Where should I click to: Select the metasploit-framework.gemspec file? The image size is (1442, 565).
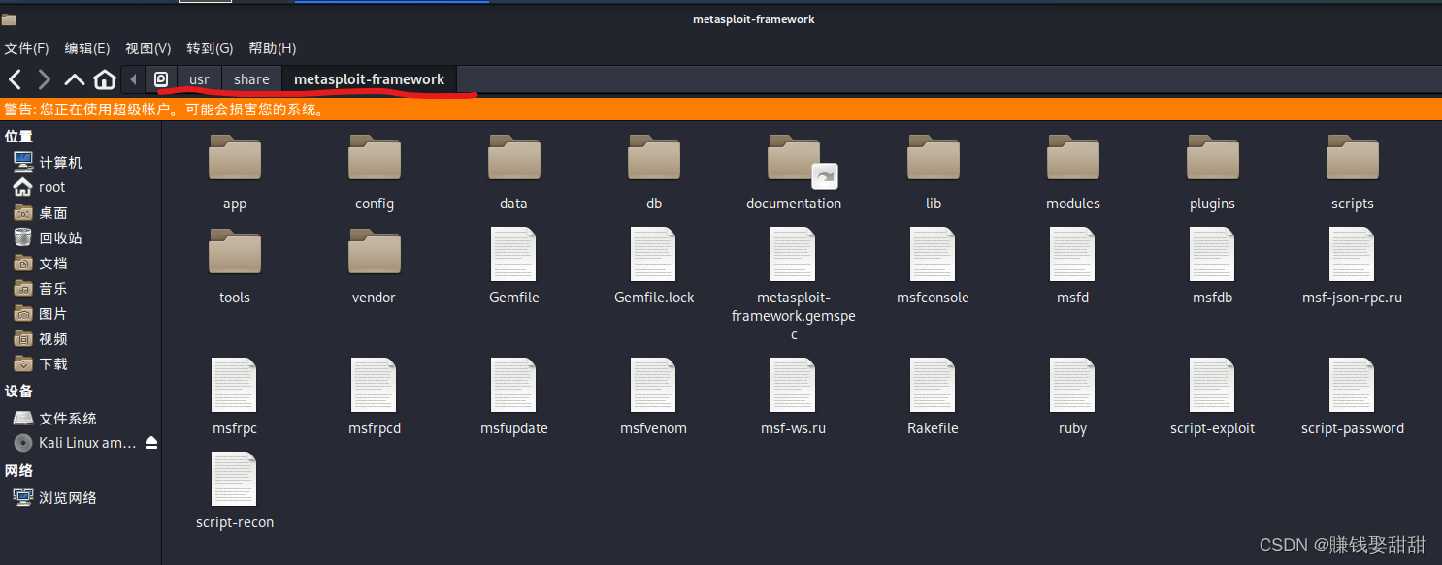(x=793, y=254)
